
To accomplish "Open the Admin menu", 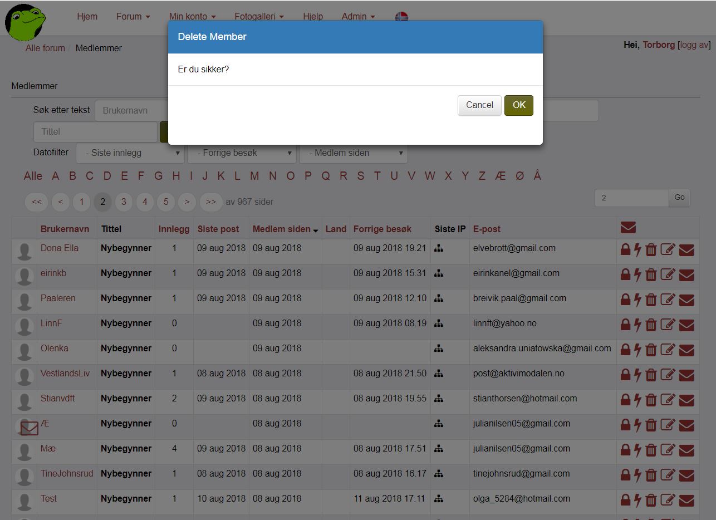I will tap(358, 17).
